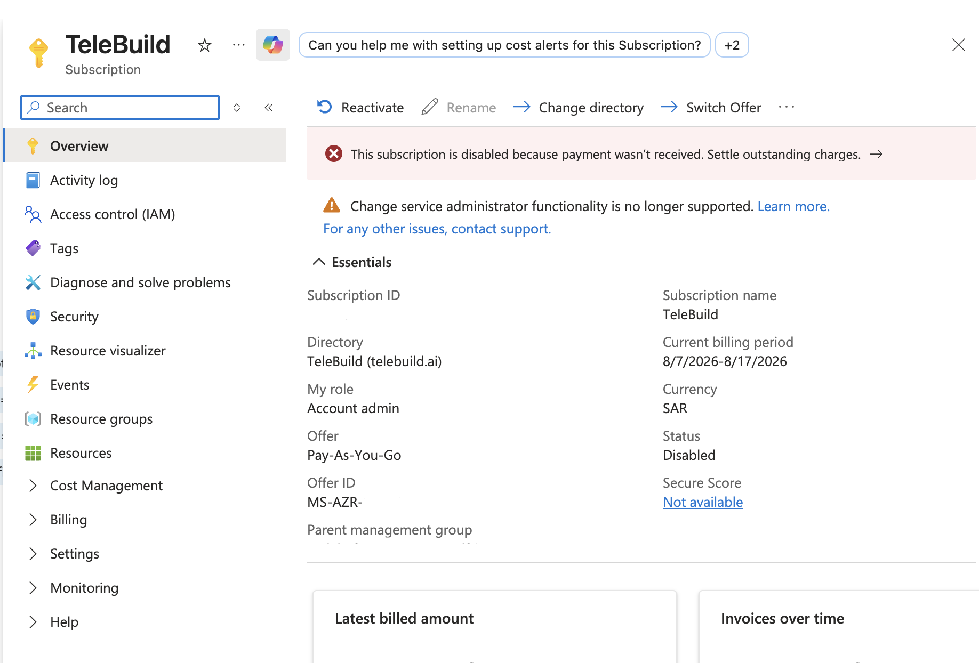979x663 pixels.
Task: Click the cost alerts Copilot suggestion
Action: (x=504, y=45)
